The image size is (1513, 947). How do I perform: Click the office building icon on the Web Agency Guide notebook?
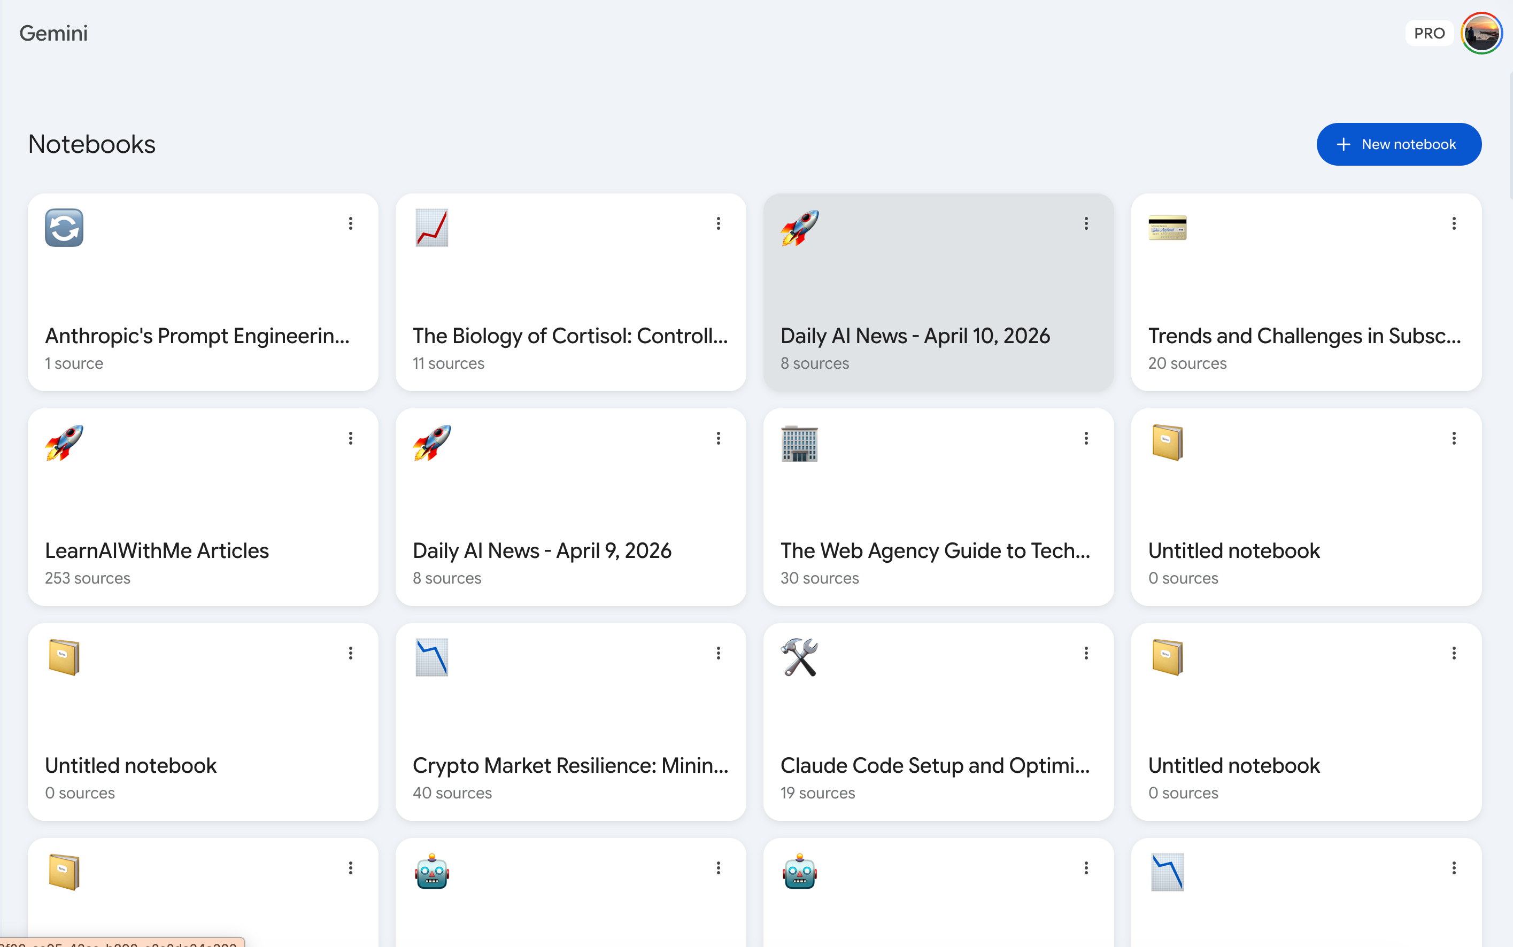point(799,444)
